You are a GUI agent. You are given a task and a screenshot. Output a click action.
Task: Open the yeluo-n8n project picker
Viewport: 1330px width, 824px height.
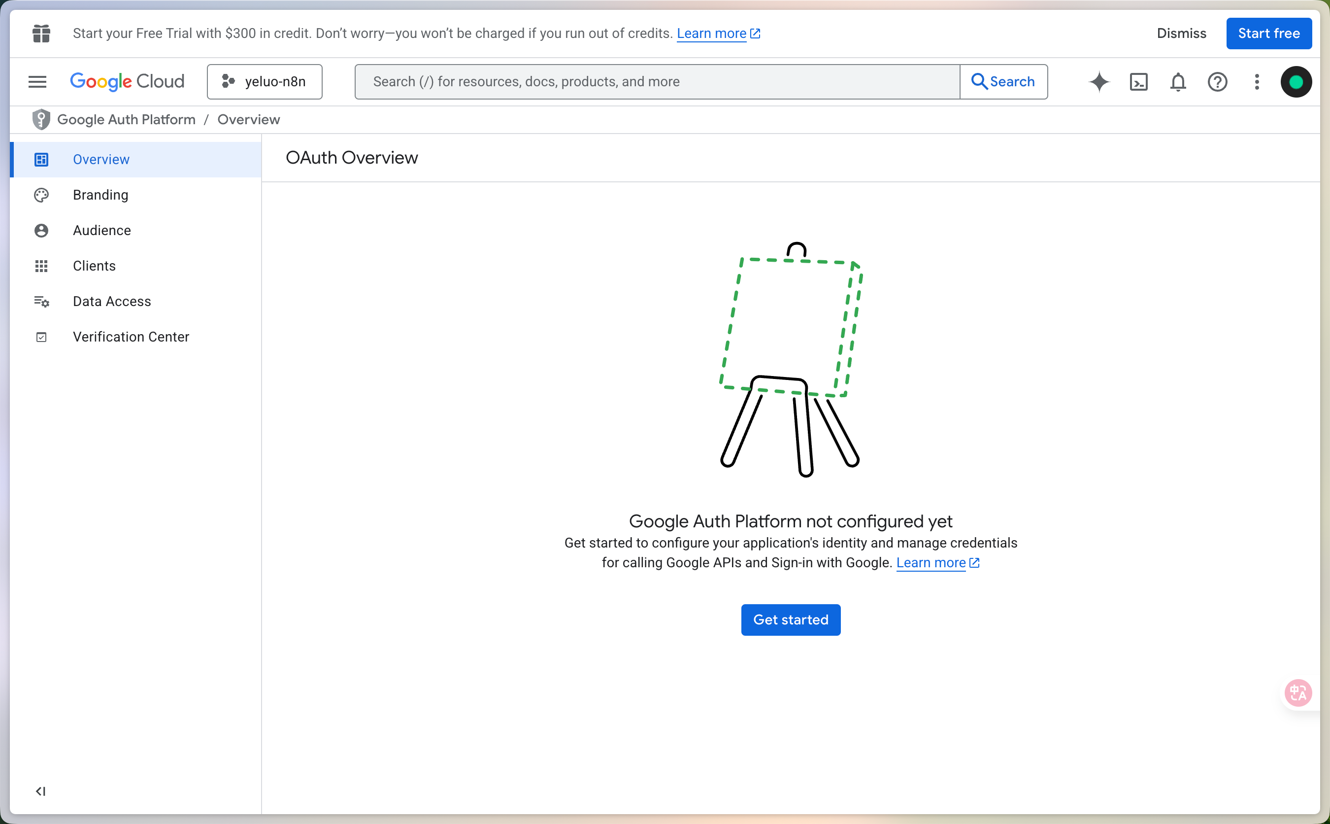[x=265, y=82]
